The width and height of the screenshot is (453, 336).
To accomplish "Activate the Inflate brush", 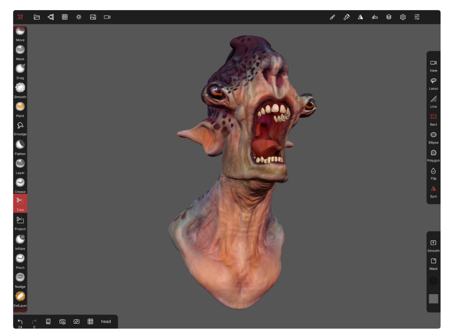I will 20,239.
